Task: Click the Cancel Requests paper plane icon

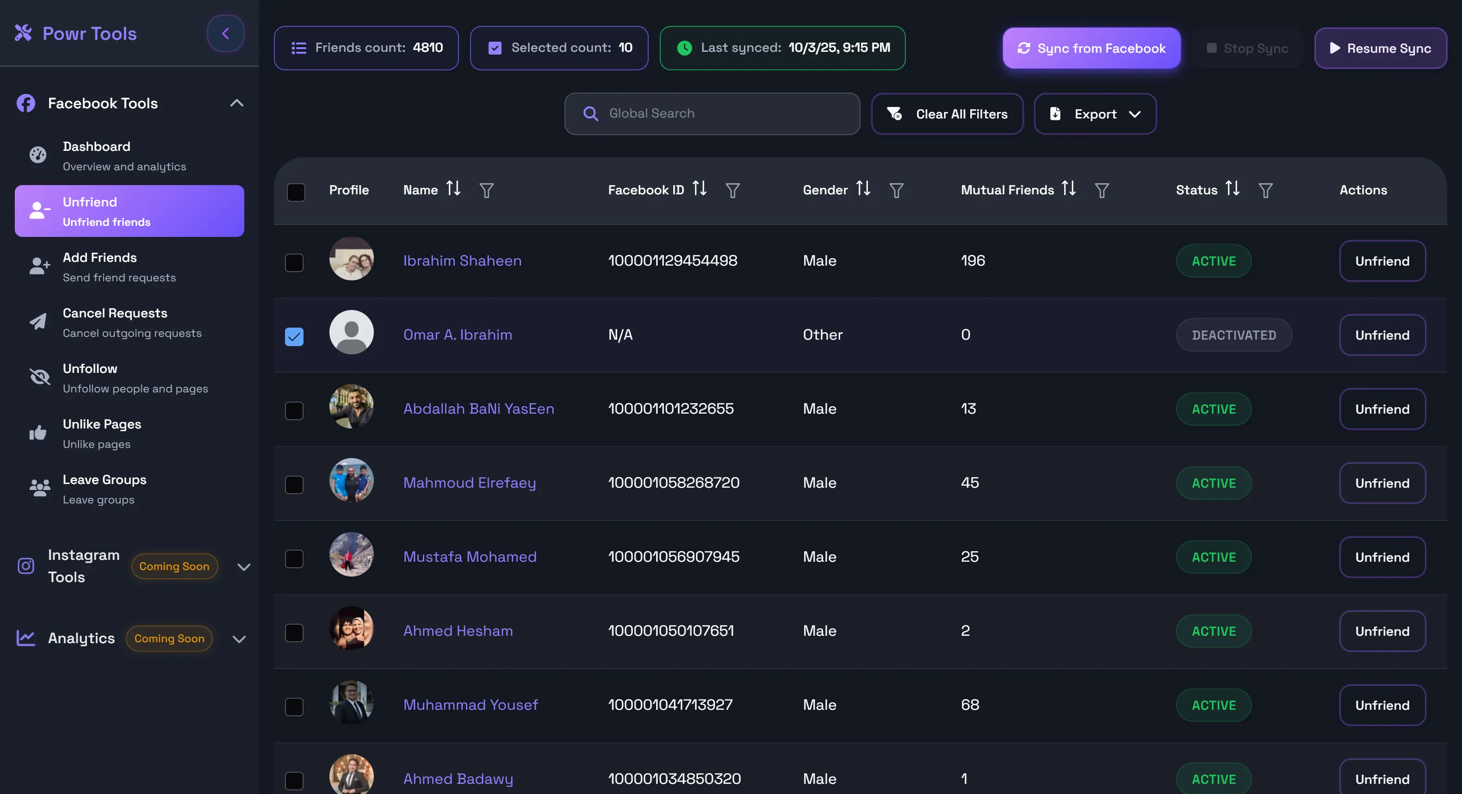Action: point(38,321)
